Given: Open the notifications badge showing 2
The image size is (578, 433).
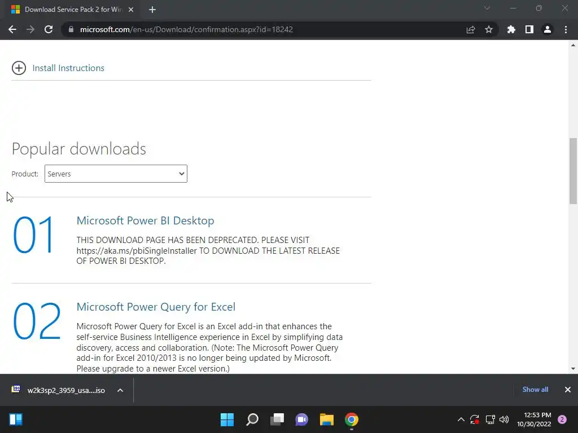Looking at the screenshot, I should pos(562,419).
